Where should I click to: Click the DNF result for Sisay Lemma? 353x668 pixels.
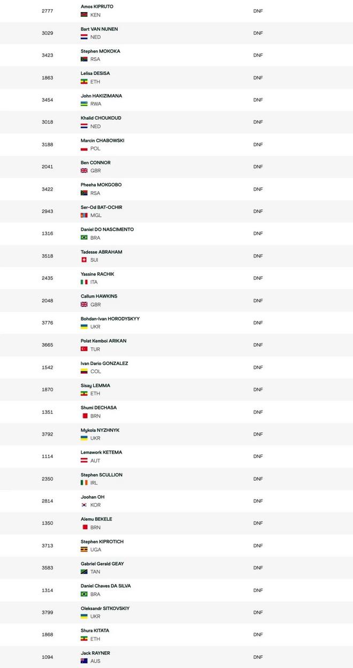258,390
